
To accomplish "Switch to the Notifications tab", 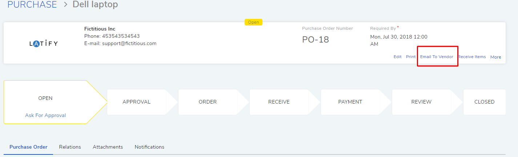I will click(x=149, y=147).
